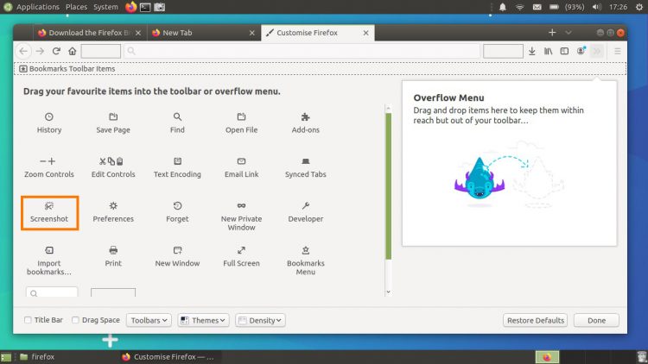Click the Firefox Account avatar icon
Screen dimensions: 648x364
pyautogui.click(x=581, y=51)
